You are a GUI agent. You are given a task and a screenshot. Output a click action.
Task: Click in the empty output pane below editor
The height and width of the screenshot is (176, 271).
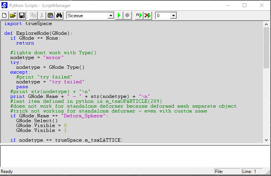tap(135, 156)
